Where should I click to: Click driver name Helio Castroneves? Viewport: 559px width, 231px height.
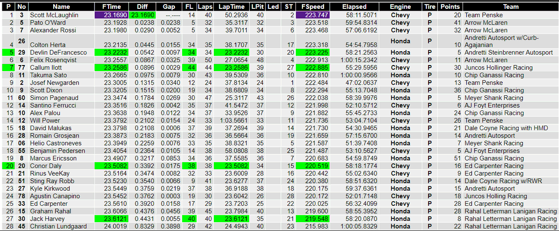55,143
